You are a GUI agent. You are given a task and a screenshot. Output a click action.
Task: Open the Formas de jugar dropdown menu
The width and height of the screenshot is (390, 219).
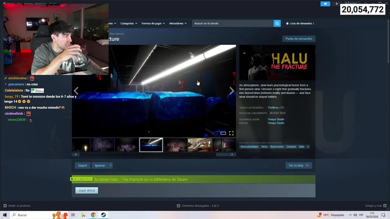pos(153,23)
